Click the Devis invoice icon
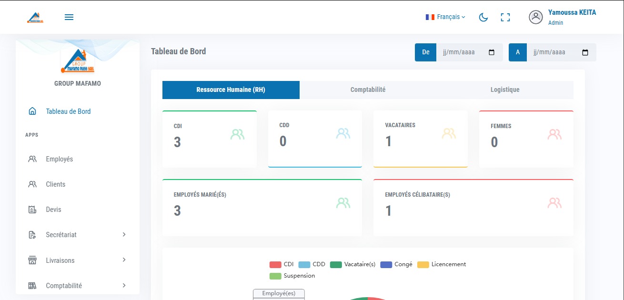The width and height of the screenshot is (624, 300). [32, 209]
